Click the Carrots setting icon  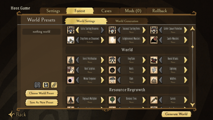[x=154, y=100]
